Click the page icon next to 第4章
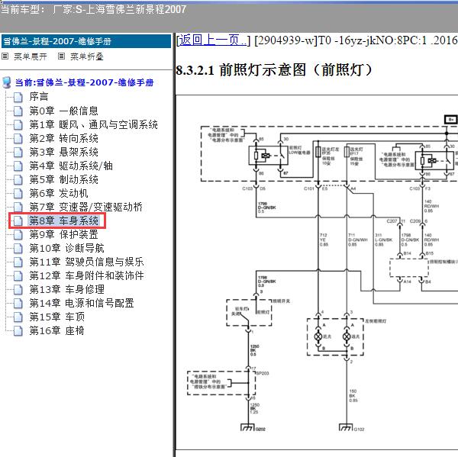This screenshot has width=458, height=457. tap(18, 166)
